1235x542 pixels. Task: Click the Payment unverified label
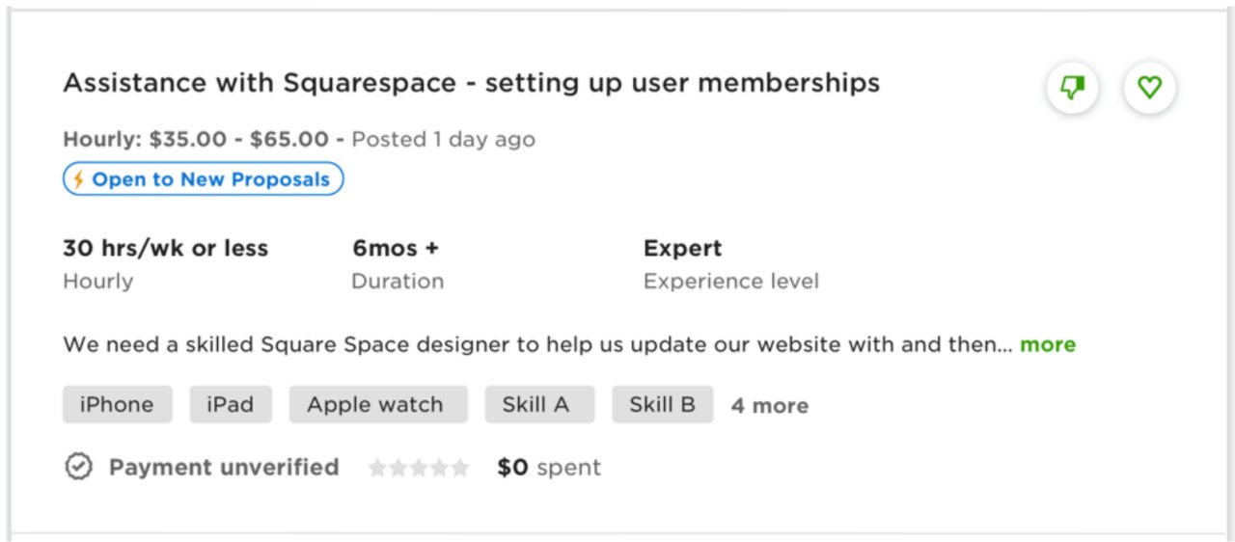tap(224, 468)
